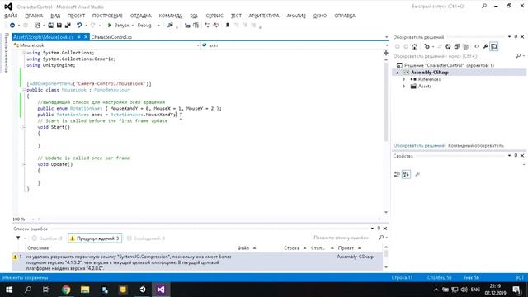Collapse the Assembly-CSharp project node

coord(398,73)
